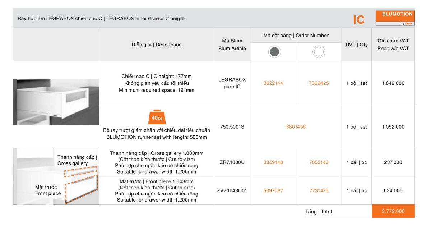Click the orange 40kg weight icon
This screenshot has height=226, width=431.
pos(157,117)
